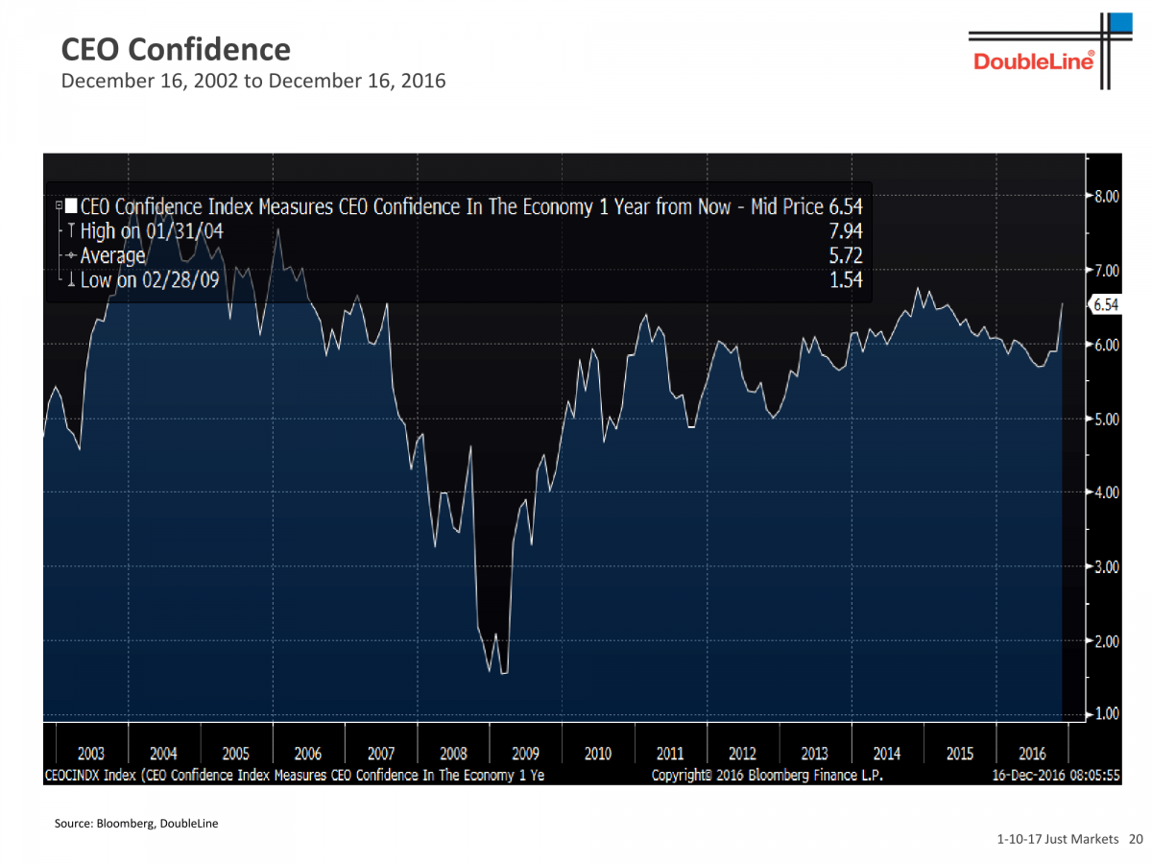Click the 'Average' legend entry
This screenshot has width=1152, height=864.
click(113, 256)
